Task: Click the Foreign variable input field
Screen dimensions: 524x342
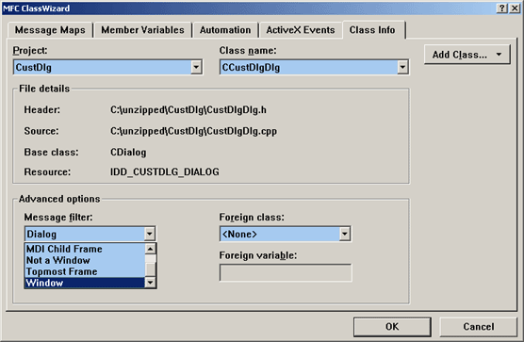Action: [x=286, y=273]
